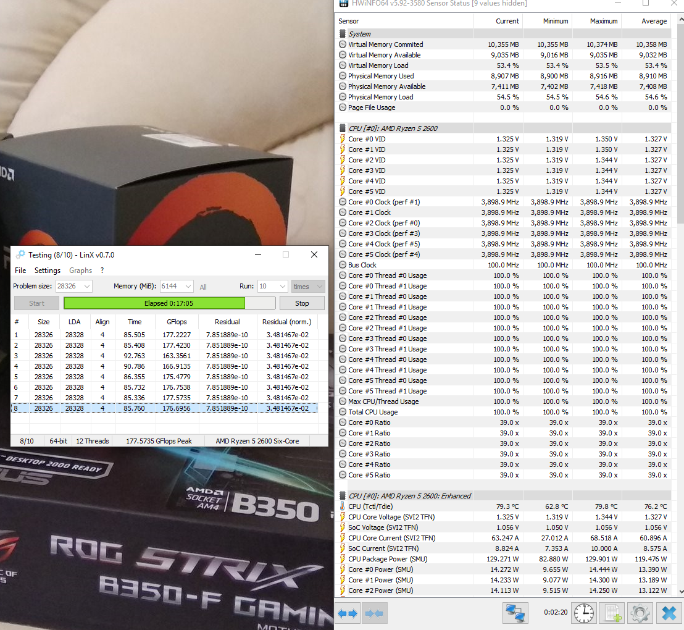The height and width of the screenshot is (630, 684).
Task: Click the Sensor column header in HWiNFO
Action: coord(405,21)
